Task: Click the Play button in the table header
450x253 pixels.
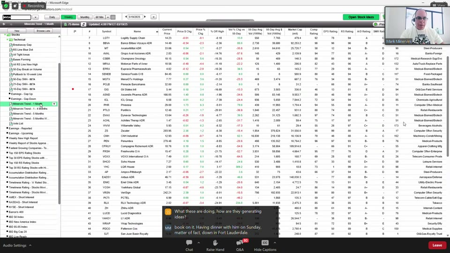Action: tap(379, 24)
